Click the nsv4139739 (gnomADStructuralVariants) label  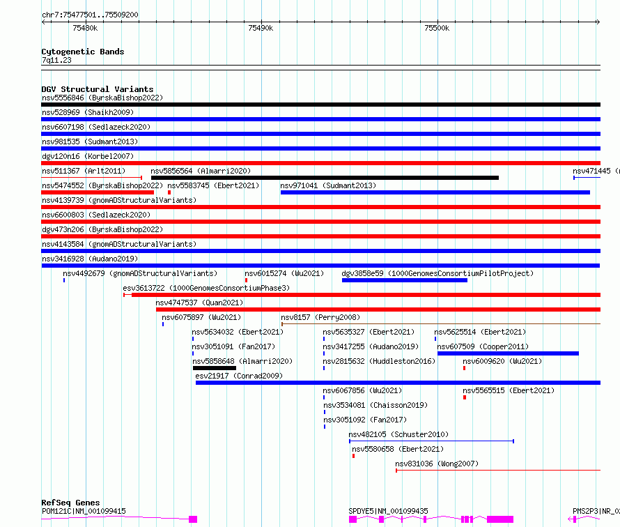click(119, 200)
